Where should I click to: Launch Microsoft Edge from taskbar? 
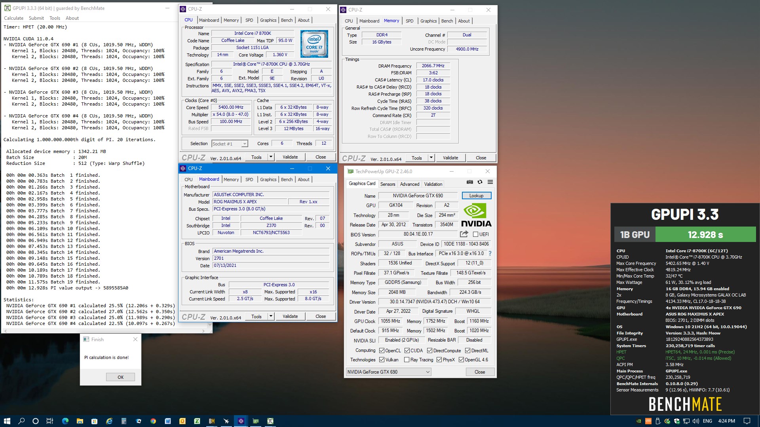click(x=65, y=421)
